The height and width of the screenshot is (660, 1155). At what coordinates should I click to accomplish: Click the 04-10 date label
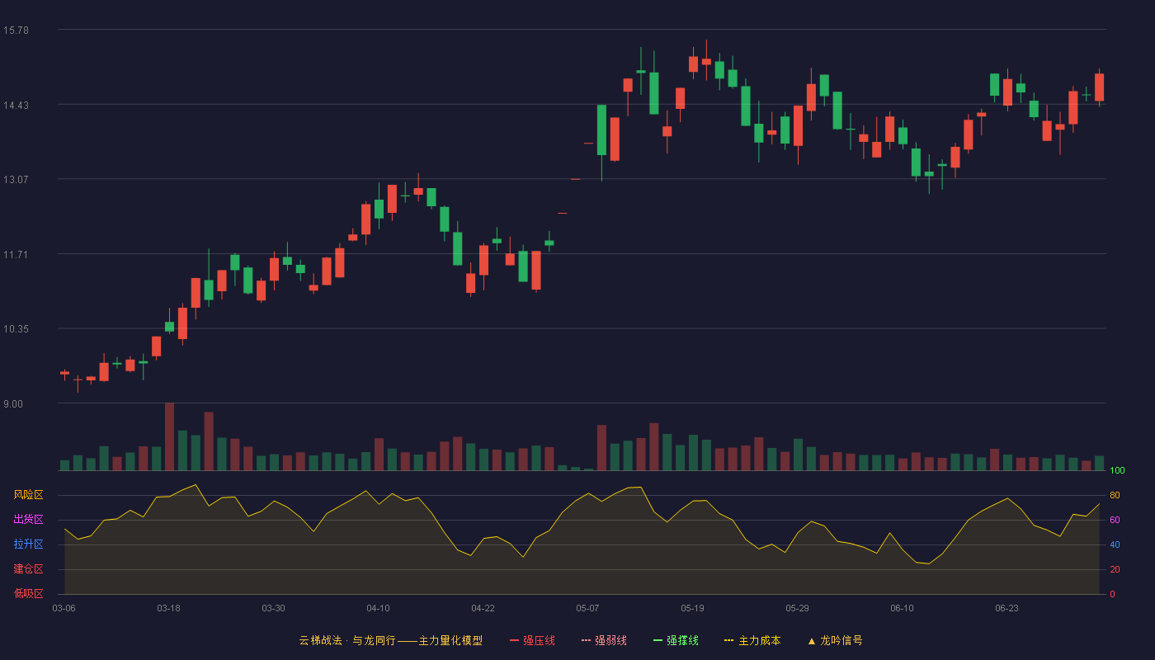[378, 608]
